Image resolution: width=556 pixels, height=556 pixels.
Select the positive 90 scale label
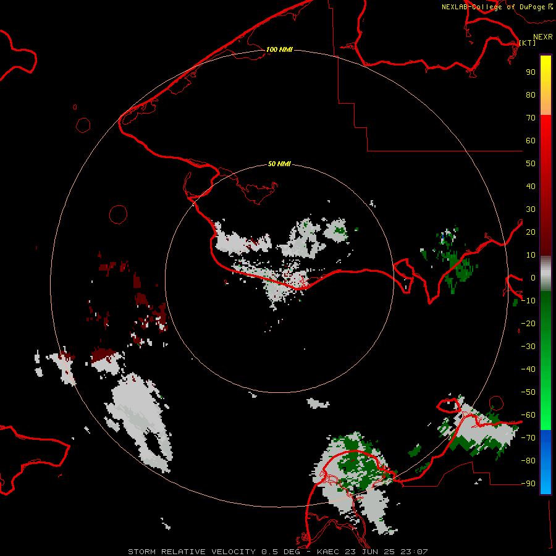(x=531, y=72)
